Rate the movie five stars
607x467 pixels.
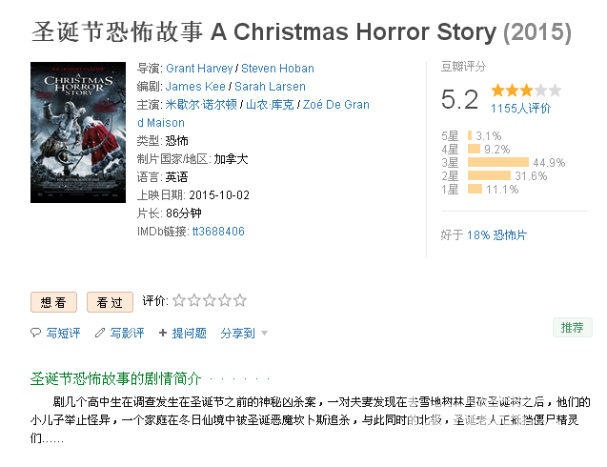[240, 300]
